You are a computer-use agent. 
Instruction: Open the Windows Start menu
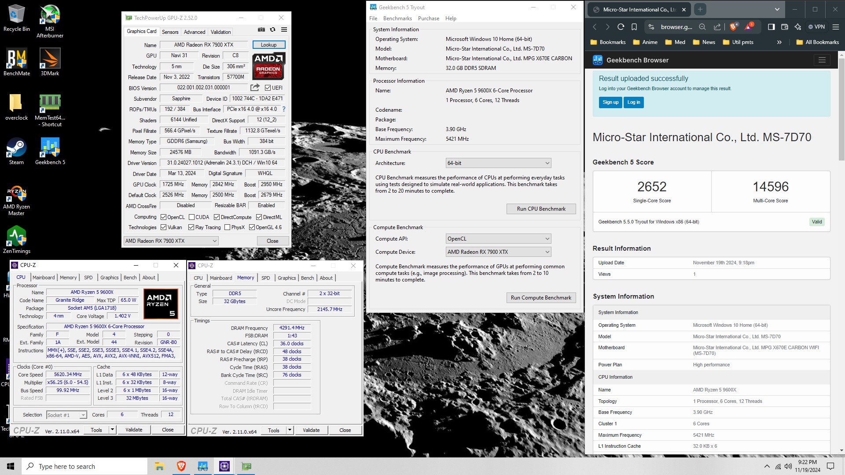pyautogui.click(x=11, y=466)
